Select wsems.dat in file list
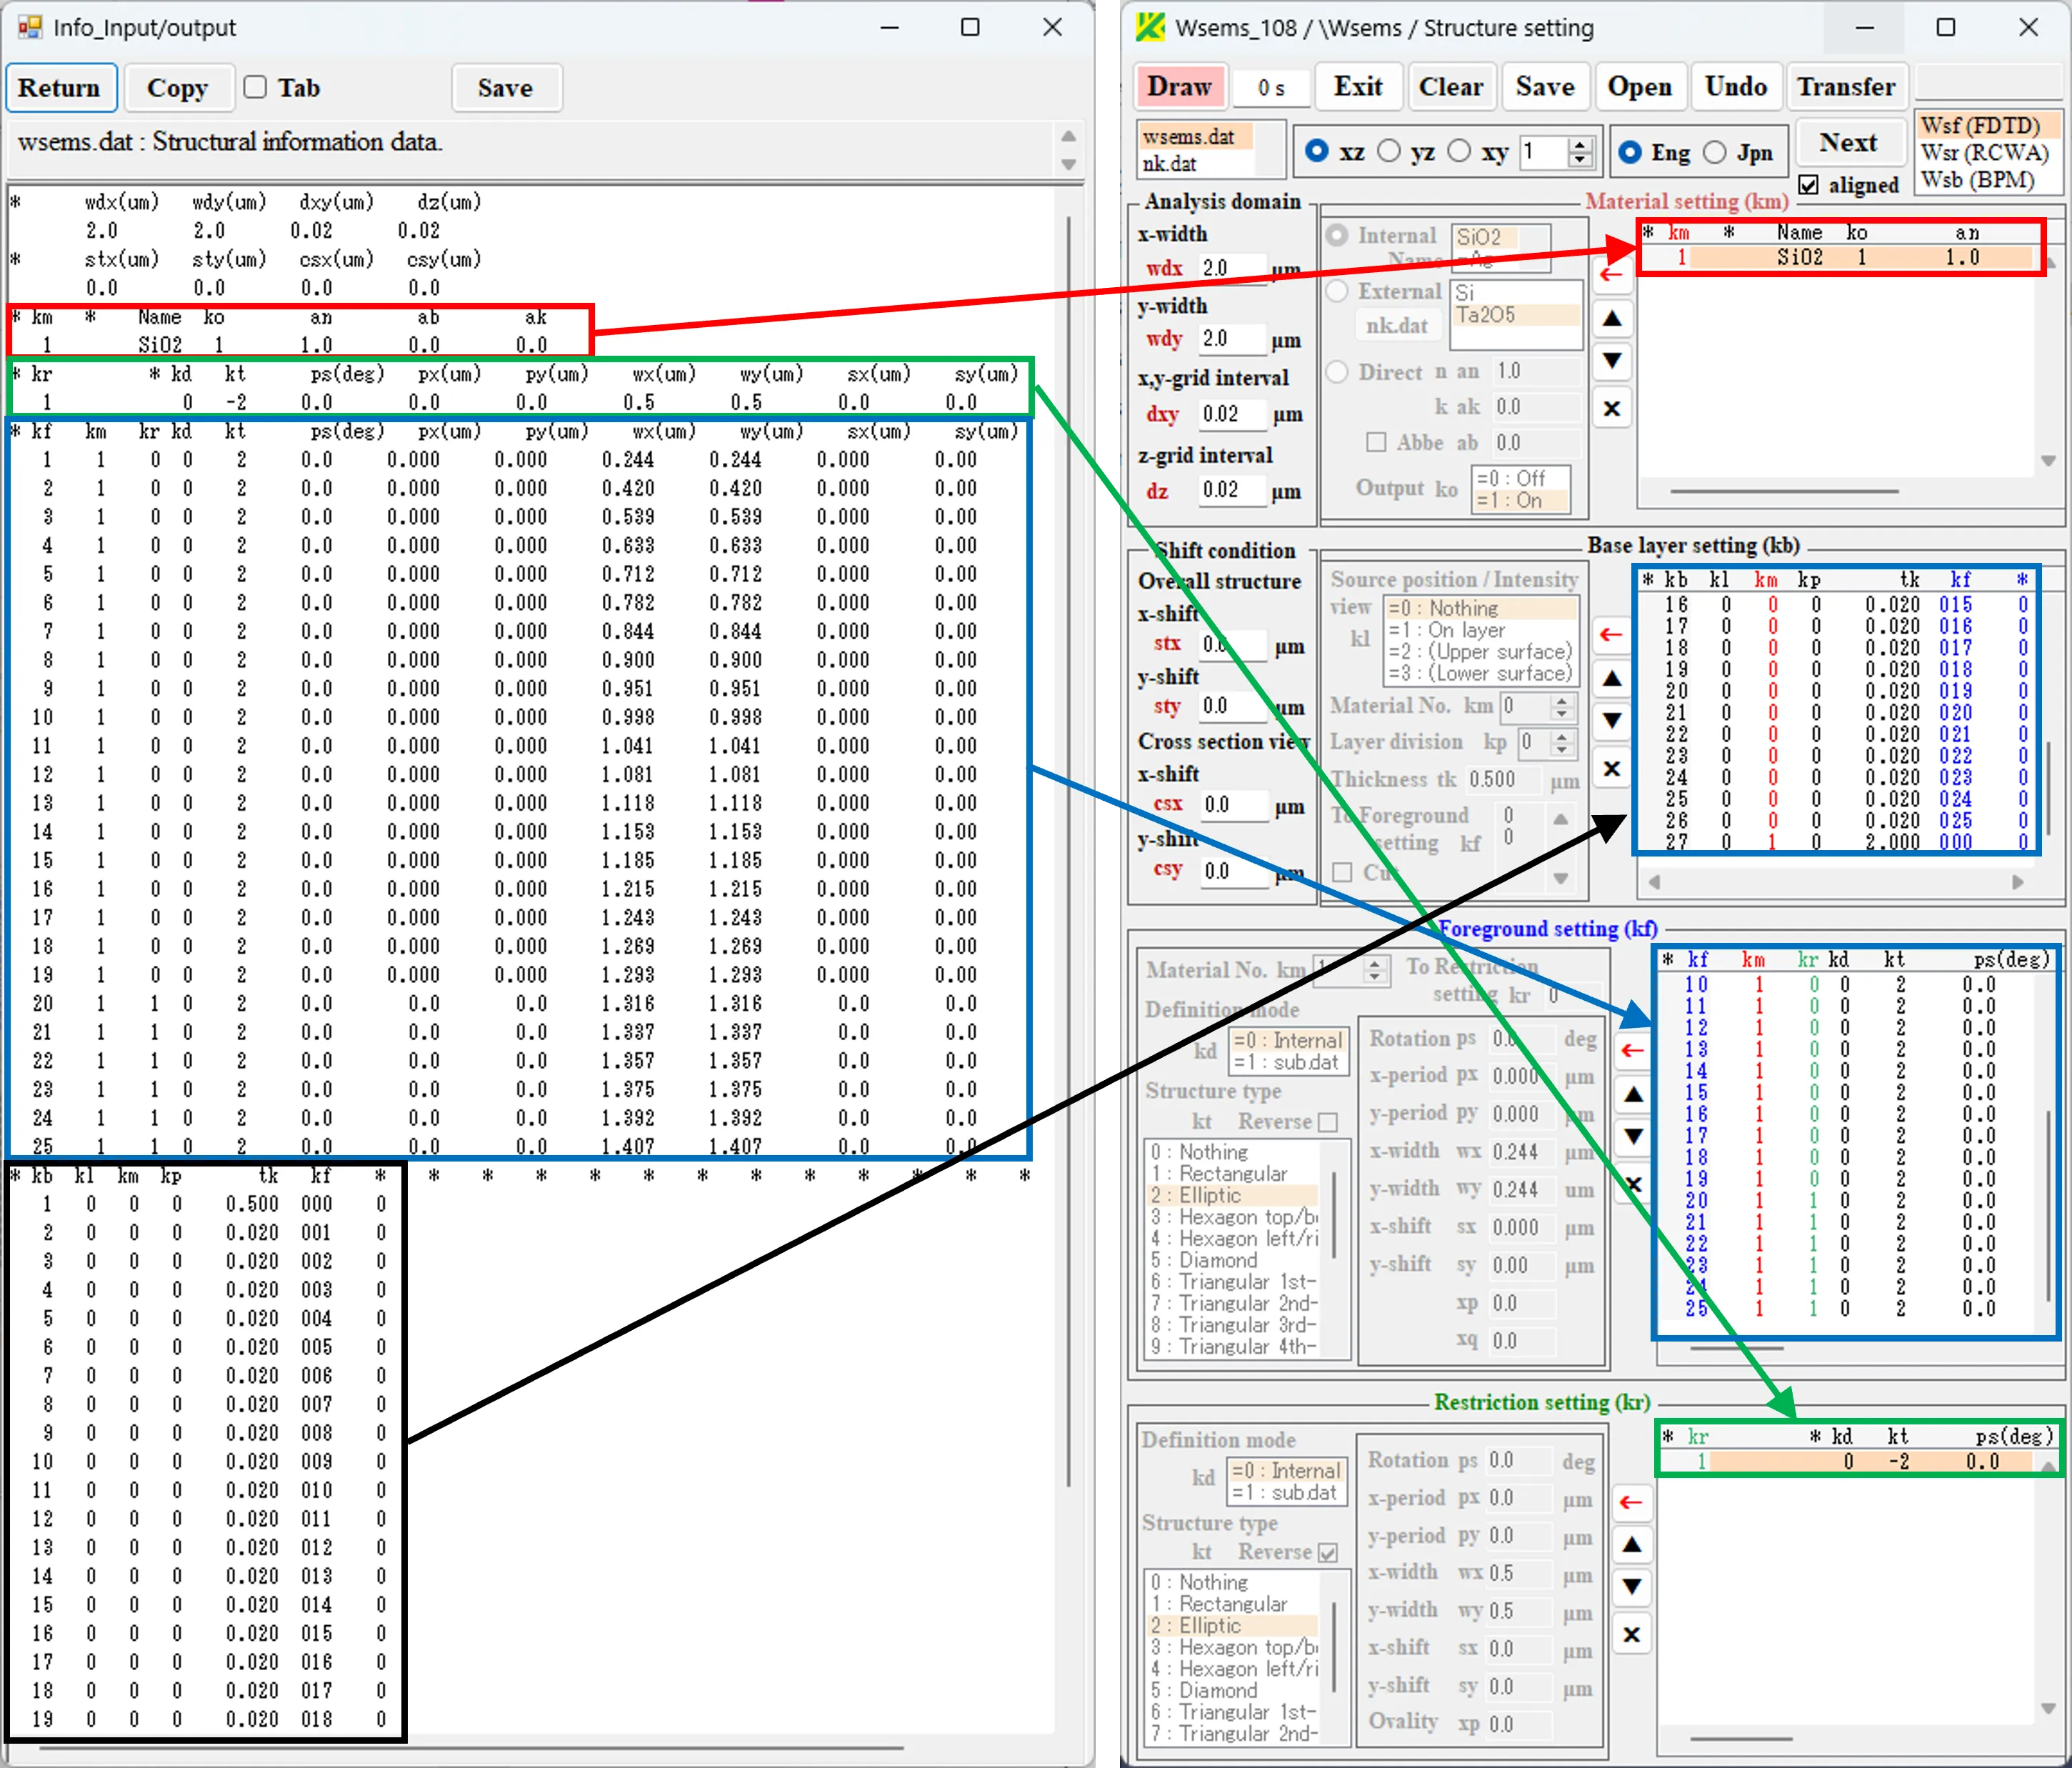Viewport: 2072px width, 1768px height. tap(1196, 136)
